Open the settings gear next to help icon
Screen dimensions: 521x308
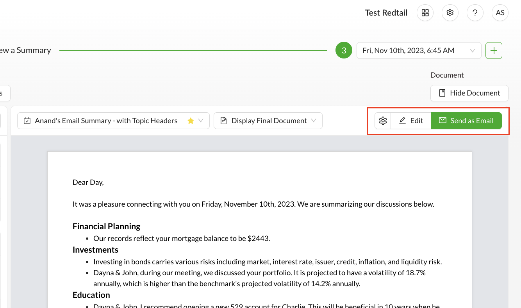click(x=450, y=13)
